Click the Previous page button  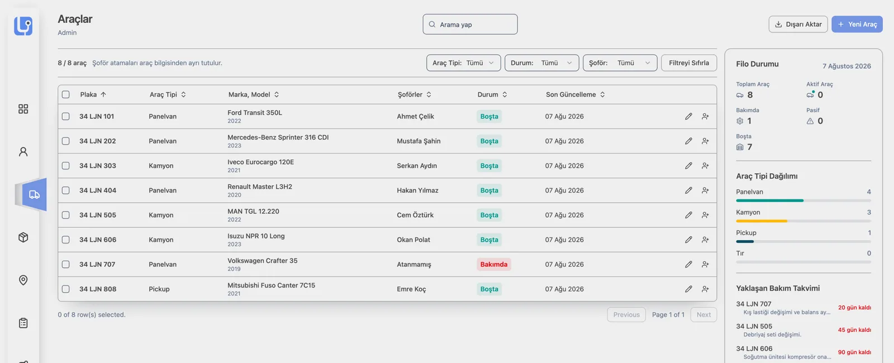pyautogui.click(x=626, y=314)
